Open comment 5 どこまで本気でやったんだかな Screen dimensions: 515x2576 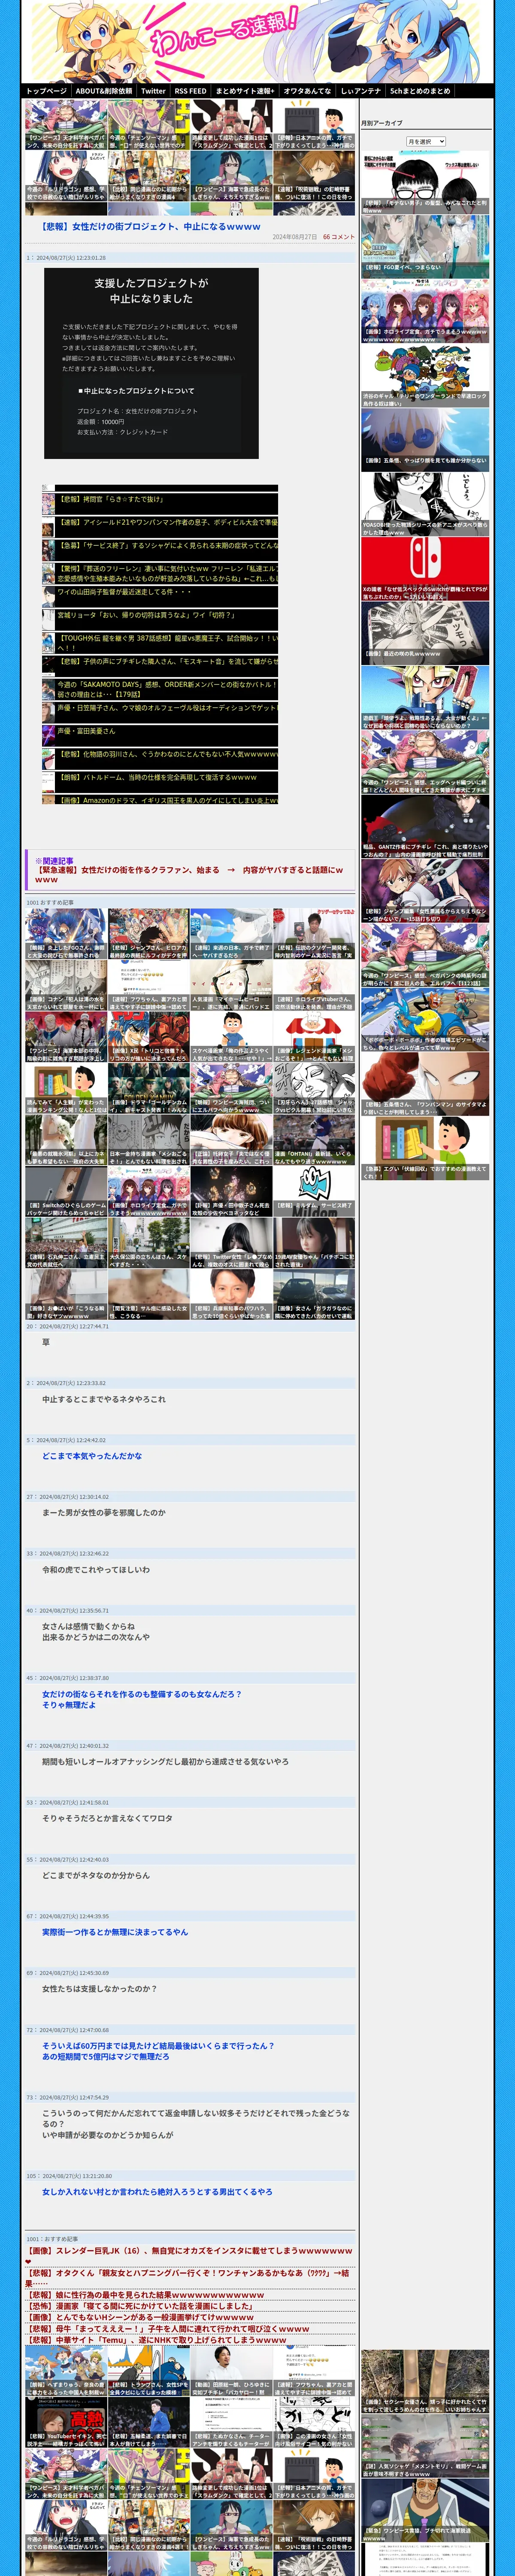pyautogui.click(x=92, y=1456)
